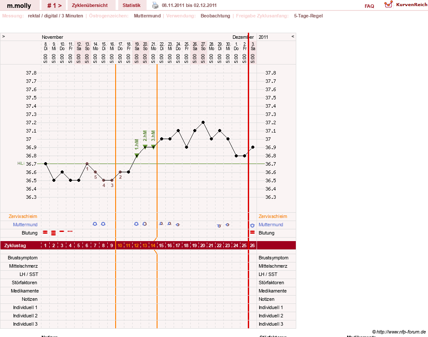Switch to the Zyklenübersicht tab
Screen dimensions: 428x337
pos(90,5)
